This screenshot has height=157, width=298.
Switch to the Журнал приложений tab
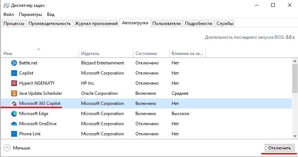(x=96, y=24)
